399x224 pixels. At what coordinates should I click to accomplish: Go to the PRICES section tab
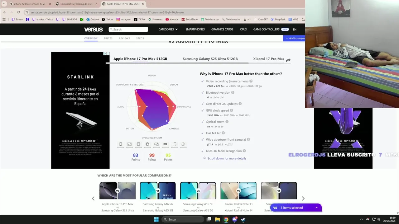coord(108,38)
